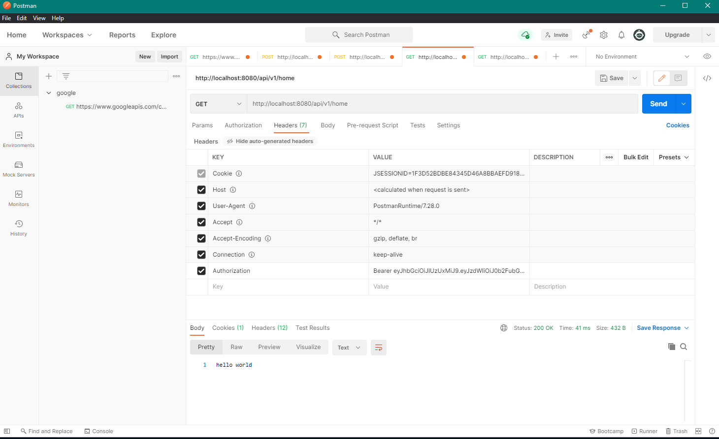This screenshot has height=439, width=719.
Task: Open the Console at the bottom
Action: click(98, 431)
